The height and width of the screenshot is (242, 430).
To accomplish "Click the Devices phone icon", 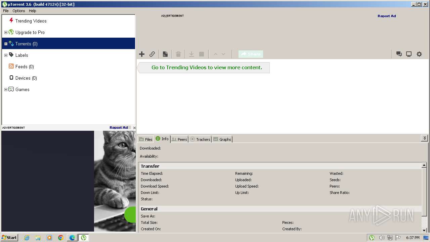I will coord(11,78).
